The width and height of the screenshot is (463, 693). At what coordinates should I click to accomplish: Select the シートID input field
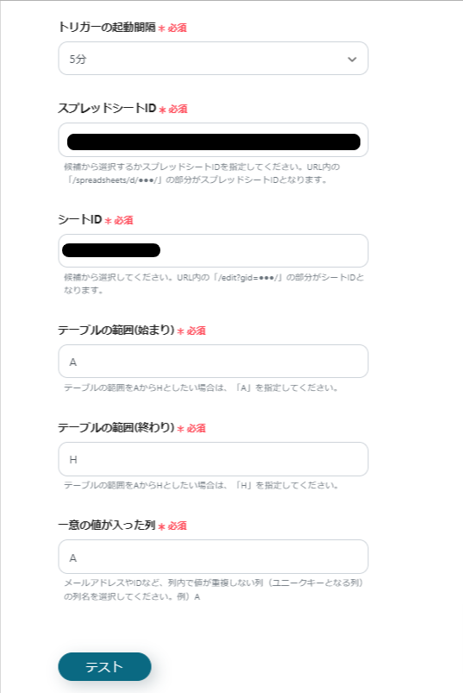213,250
